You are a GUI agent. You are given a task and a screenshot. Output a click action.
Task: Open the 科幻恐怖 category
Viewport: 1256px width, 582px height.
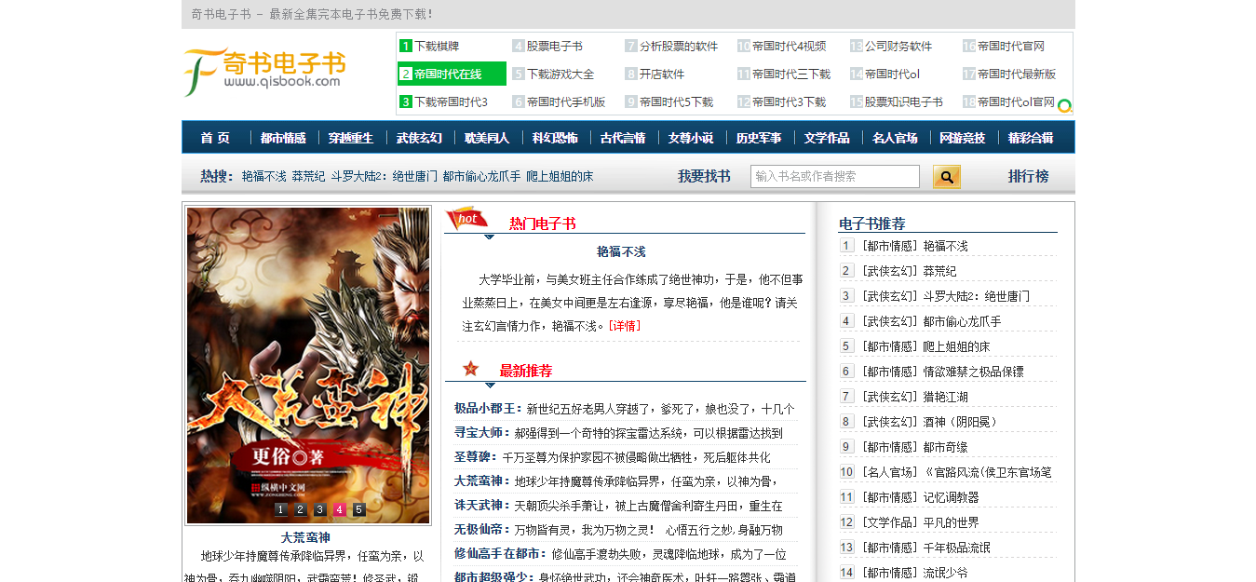(555, 138)
